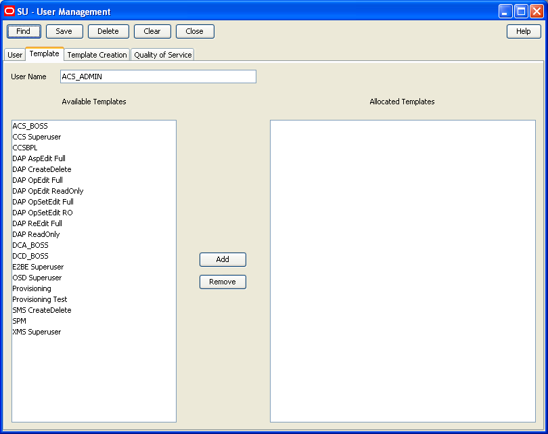The image size is (548, 434).
Task: Clear the form fields
Action: 152,31
